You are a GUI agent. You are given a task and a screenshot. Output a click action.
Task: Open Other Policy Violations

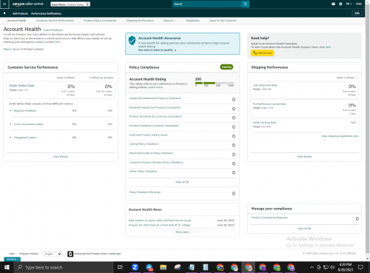pyautogui.click(x=144, y=172)
